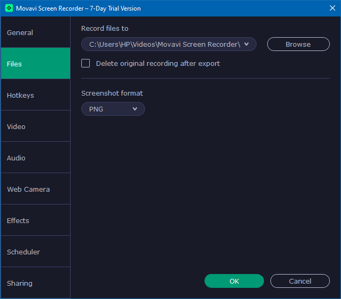The height and width of the screenshot is (299, 341).
Task: Click the 'Record files to' label
Action: (105, 29)
